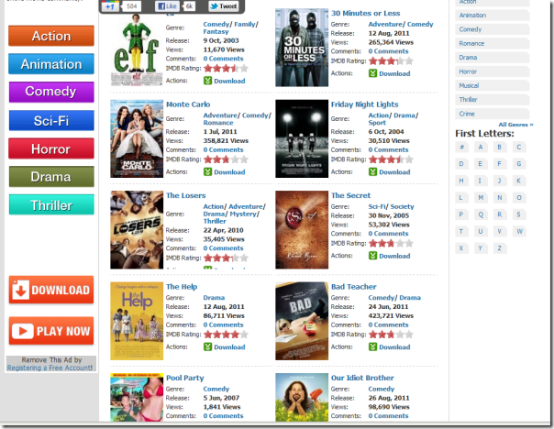
Task: Click the IMDB rating stars for Monte Carlo
Action: 226,159
